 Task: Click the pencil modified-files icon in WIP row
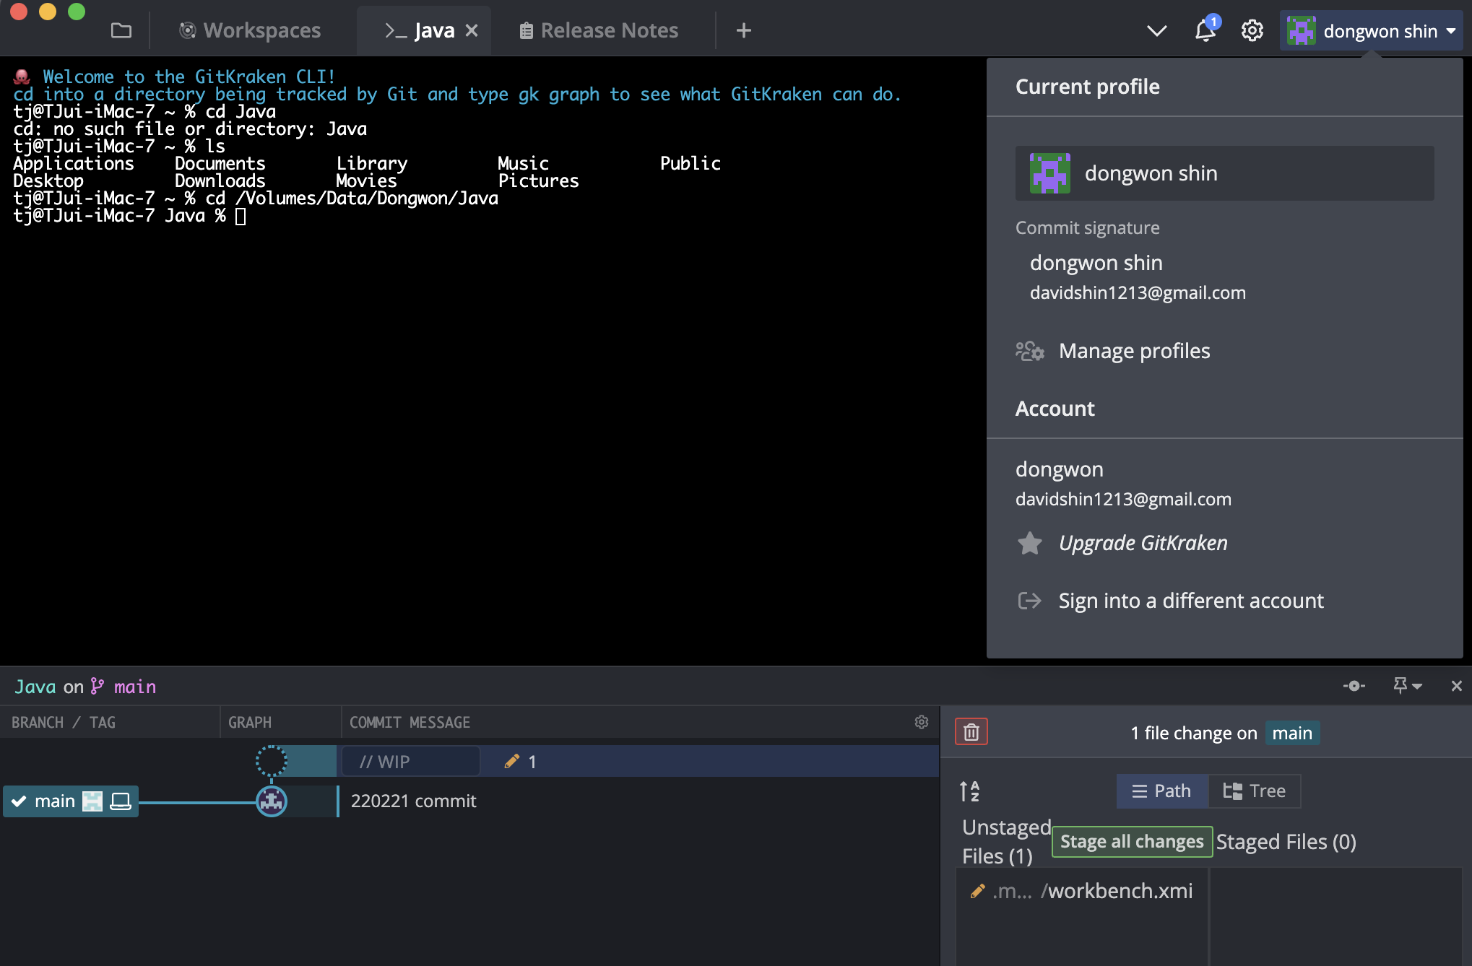(512, 761)
